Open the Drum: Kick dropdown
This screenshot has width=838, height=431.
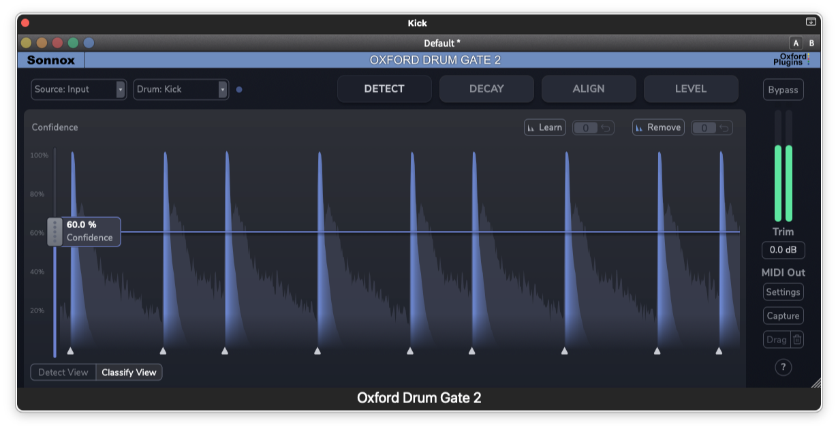[181, 89]
